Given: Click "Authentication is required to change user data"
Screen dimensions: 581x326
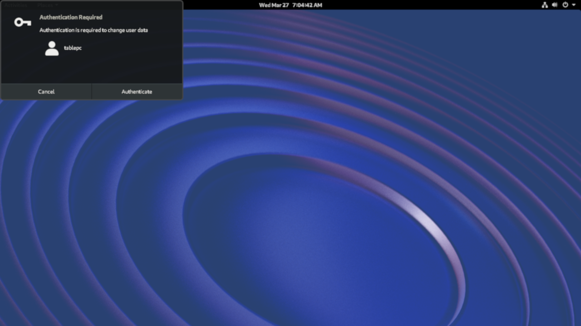Looking at the screenshot, I should [94, 30].
